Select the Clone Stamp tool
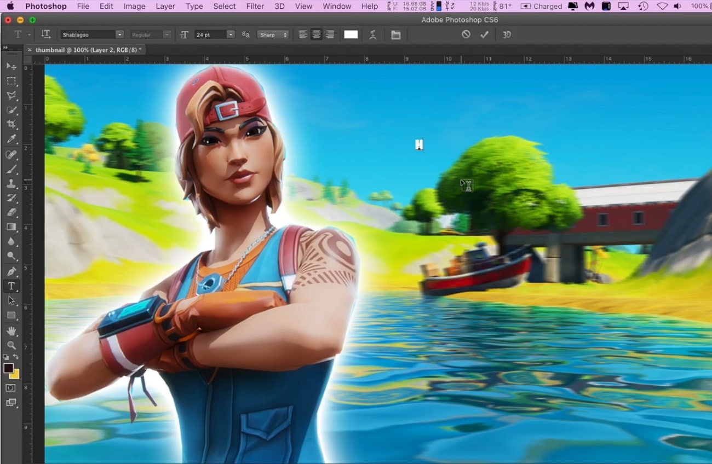The image size is (712, 464). tap(11, 184)
